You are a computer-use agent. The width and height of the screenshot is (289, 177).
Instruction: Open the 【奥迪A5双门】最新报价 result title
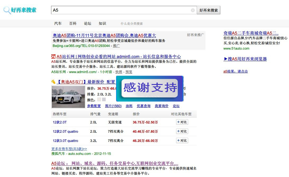86,82
